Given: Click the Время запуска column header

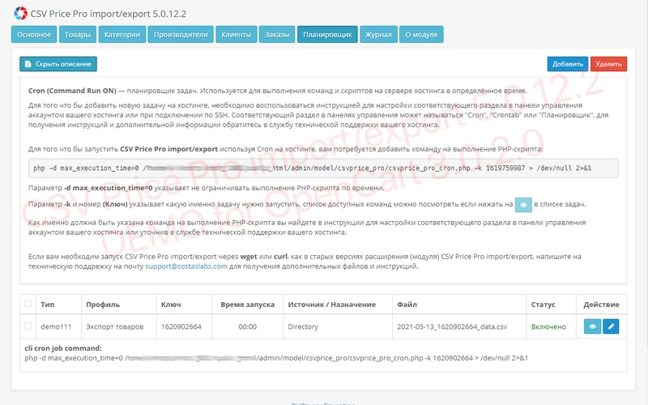Looking at the screenshot, I should (x=248, y=305).
